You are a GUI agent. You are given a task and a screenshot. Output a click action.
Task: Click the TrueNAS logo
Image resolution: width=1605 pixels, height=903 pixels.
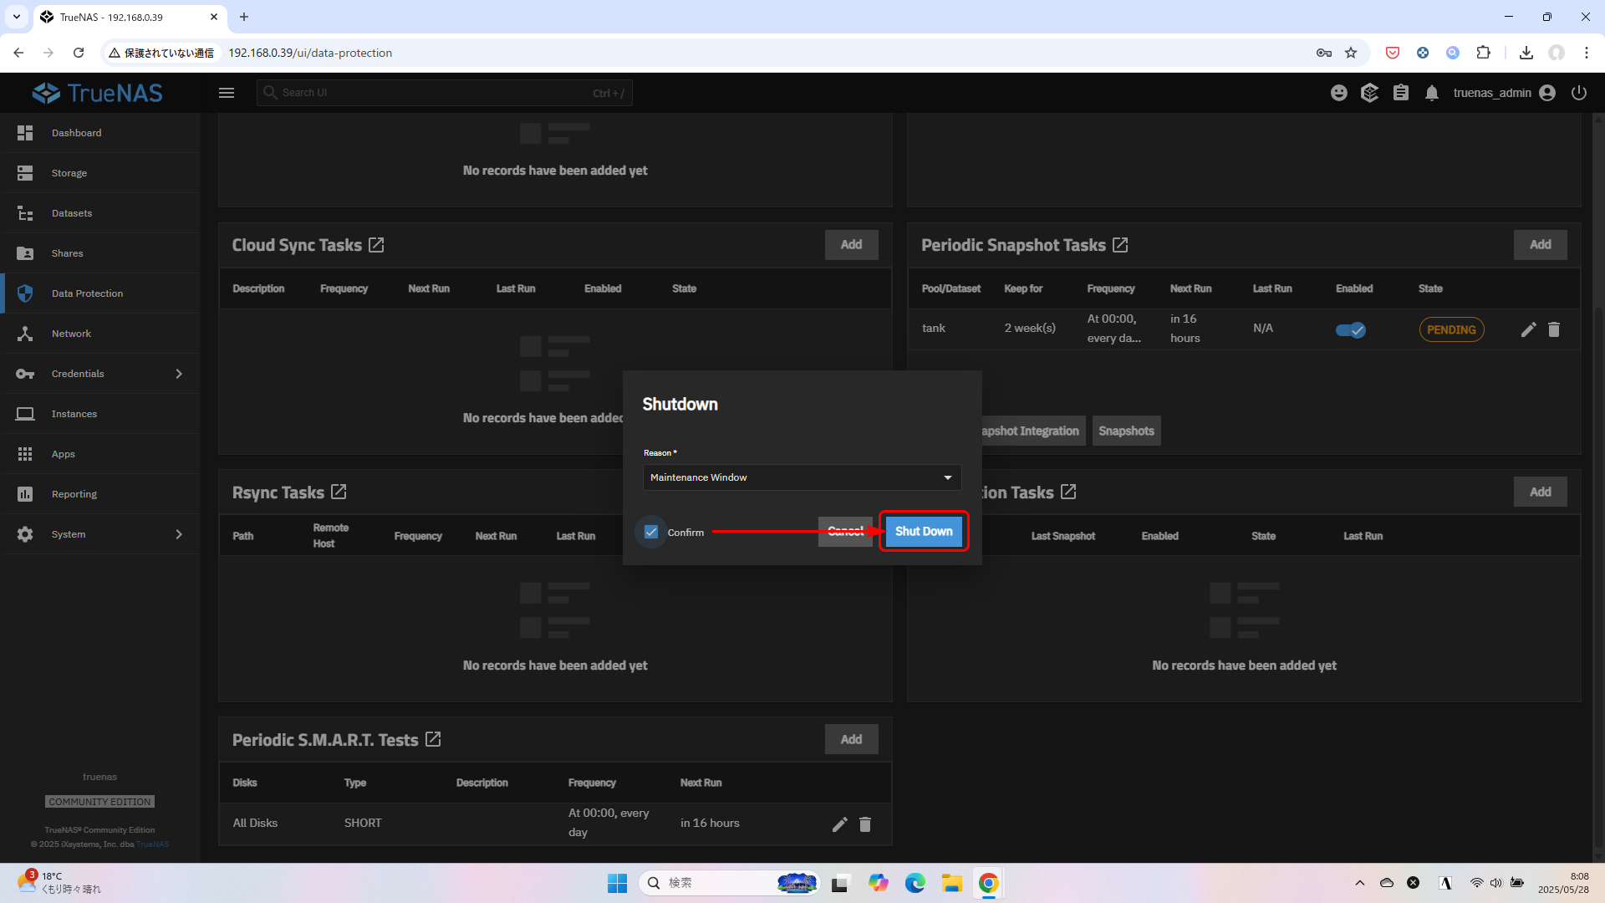tap(98, 93)
